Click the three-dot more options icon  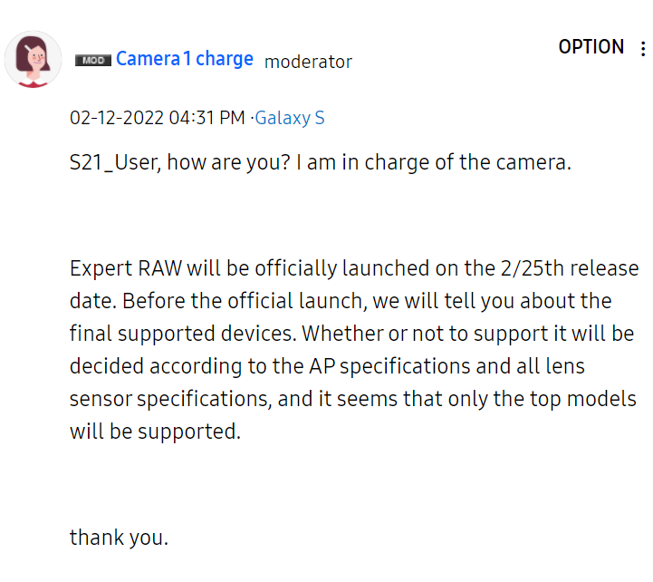643,48
